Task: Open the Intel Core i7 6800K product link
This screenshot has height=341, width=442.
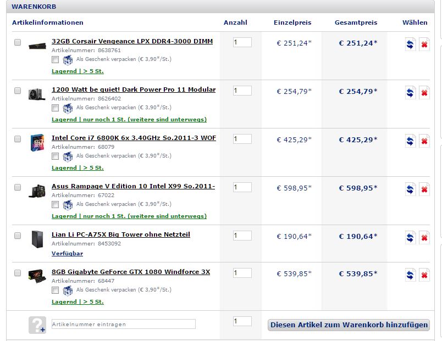Action: [134, 138]
